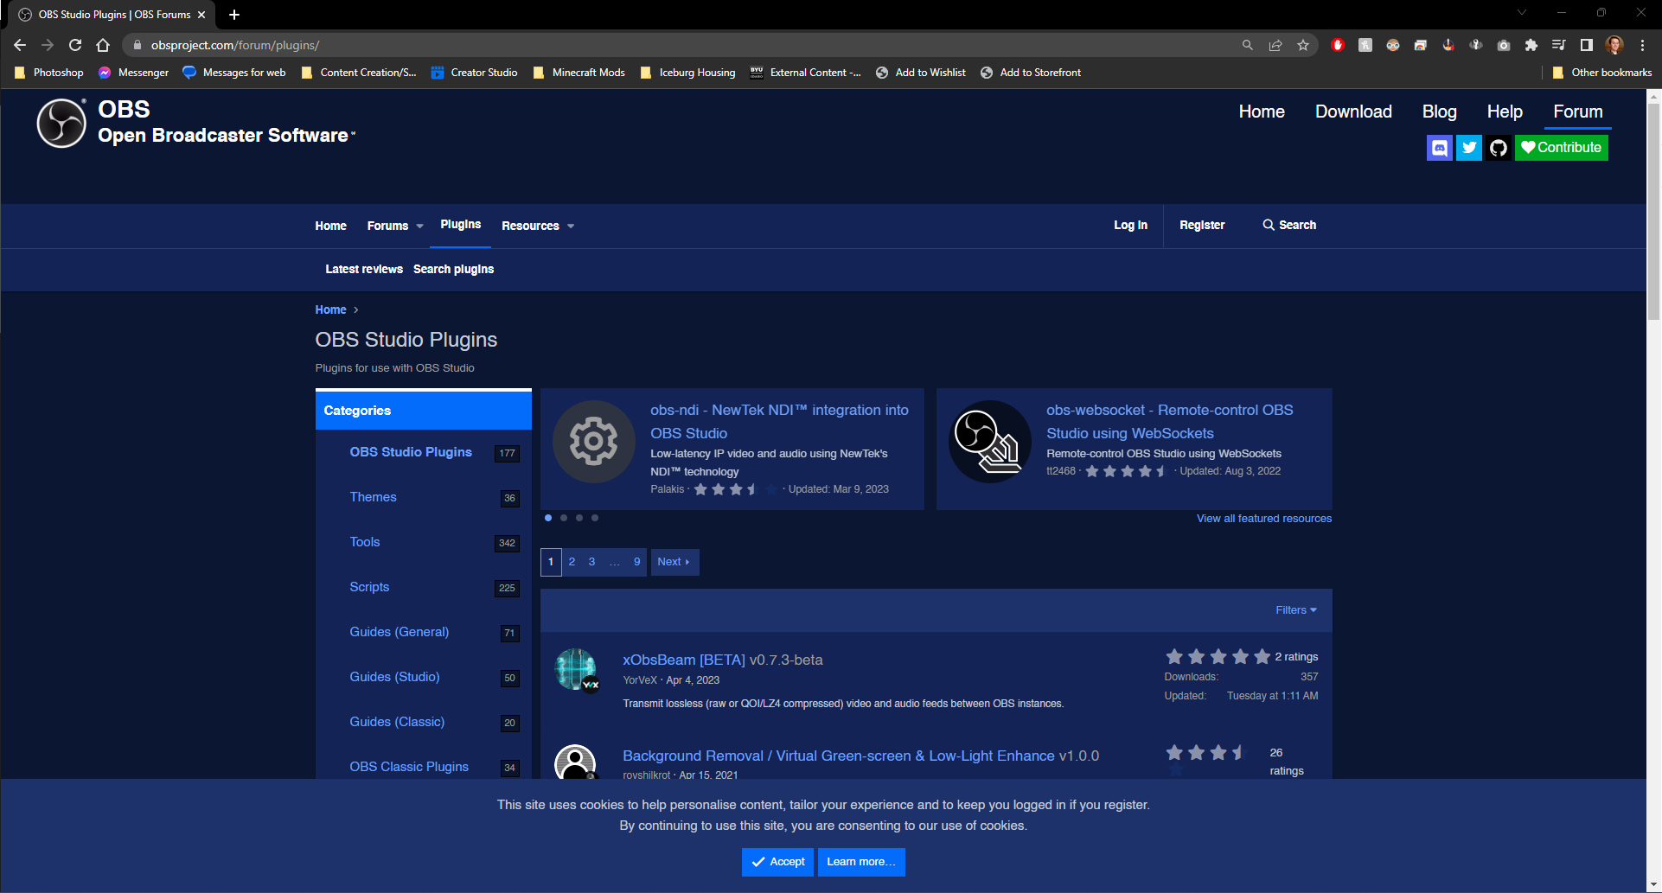Click the browser back arrow
This screenshot has width=1662, height=893.
(x=20, y=45)
